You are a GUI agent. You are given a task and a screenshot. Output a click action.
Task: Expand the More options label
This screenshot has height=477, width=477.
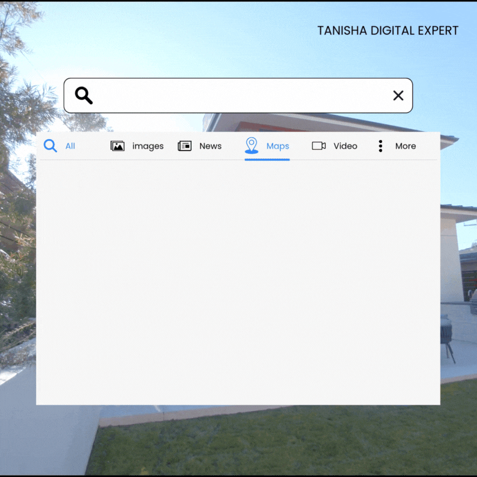pyautogui.click(x=405, y=146)
